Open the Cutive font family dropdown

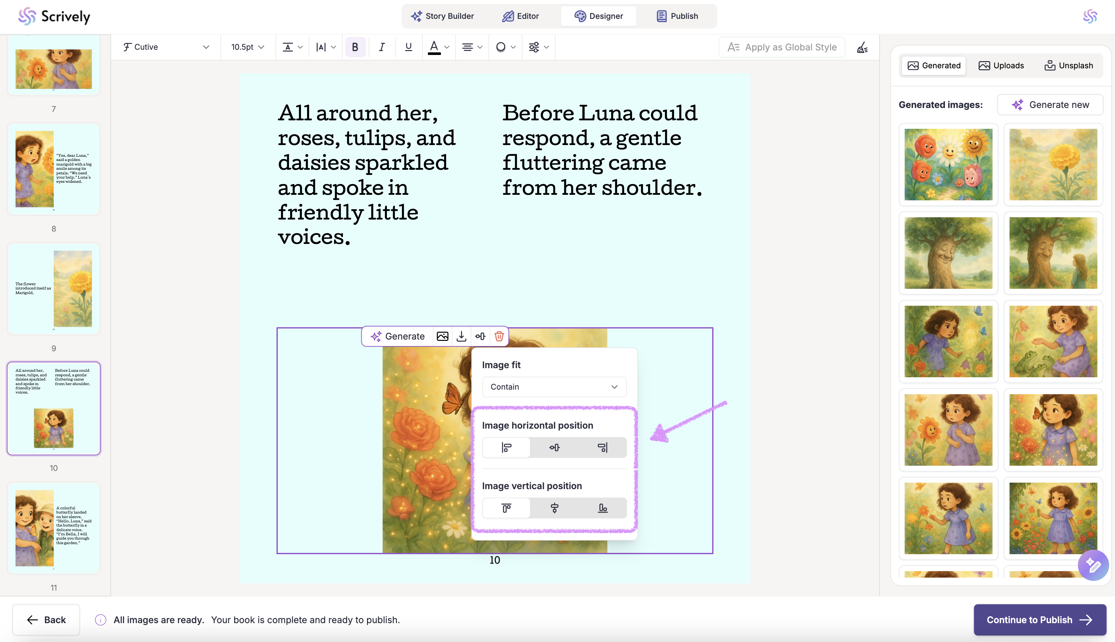coord(165,47)
